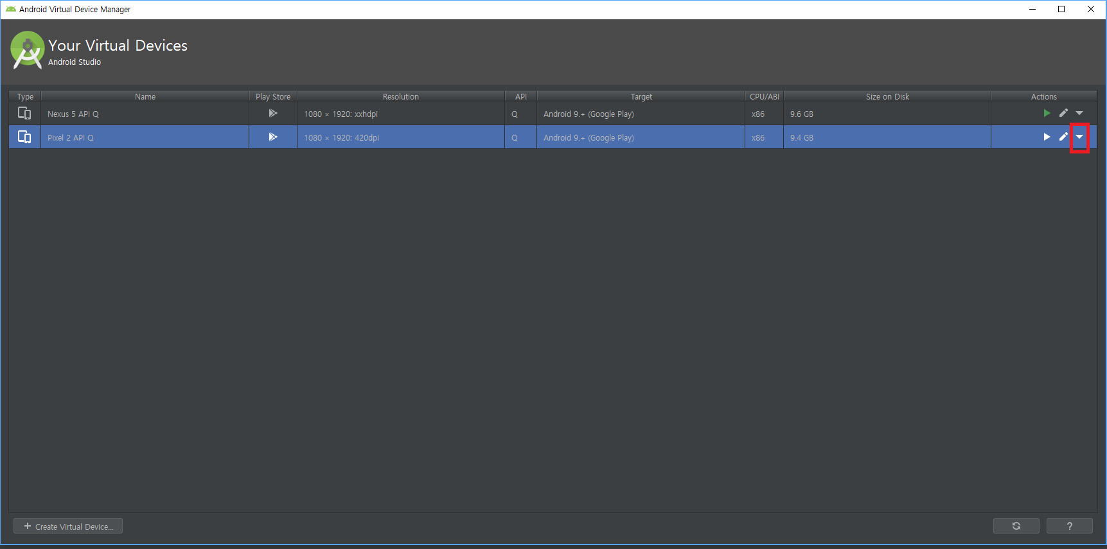Viewport: 1107px width, 549px height.
Task: Click the API Q cell for Pixel 2
Action: coord(521,137)
